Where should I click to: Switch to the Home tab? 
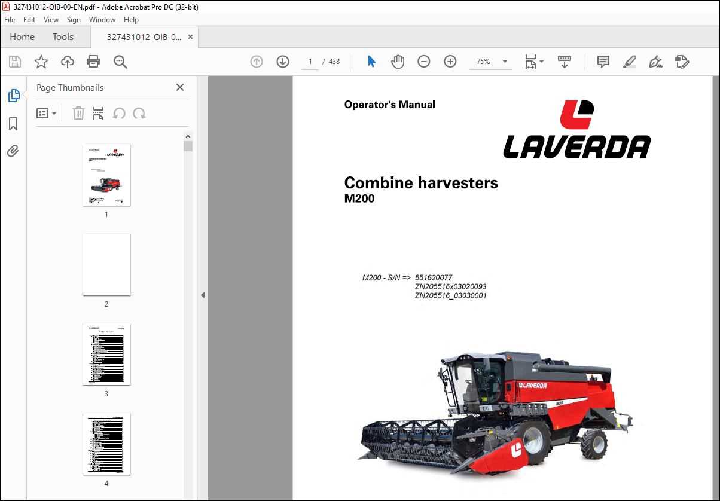22,37
